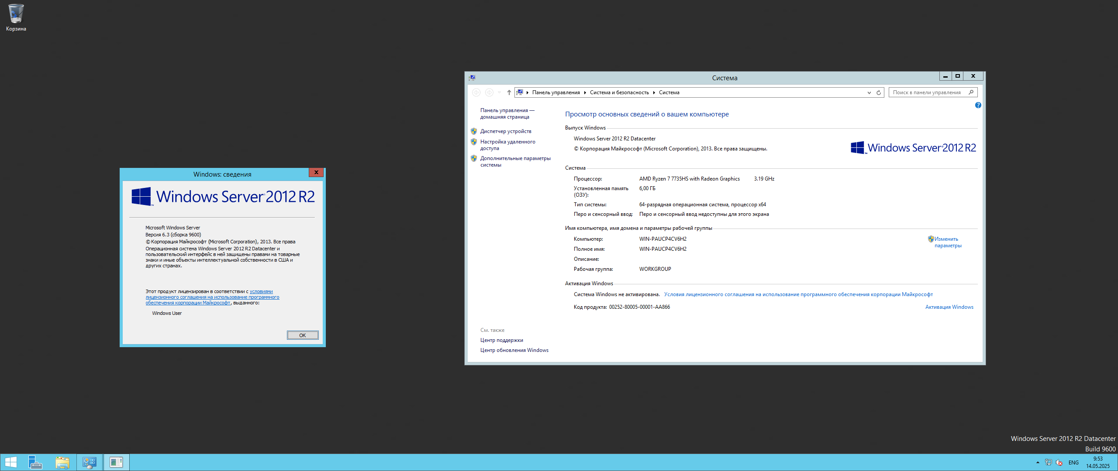Click Windows User licensee text
The image size is (1118, 471).
point(167,313)
